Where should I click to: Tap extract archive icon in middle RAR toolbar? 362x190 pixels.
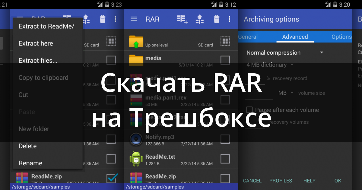pos(200,19)
